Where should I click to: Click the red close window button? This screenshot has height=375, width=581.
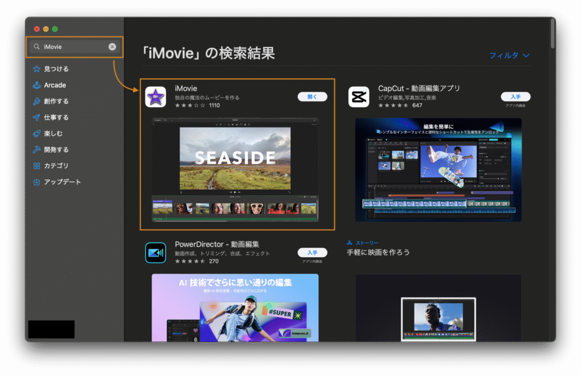point(37,29)
